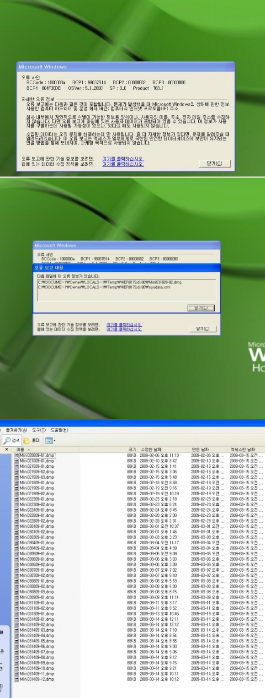Click file icon of Mini021509-03.dmp
Screen dimensions: 265x698
[16, 477]
